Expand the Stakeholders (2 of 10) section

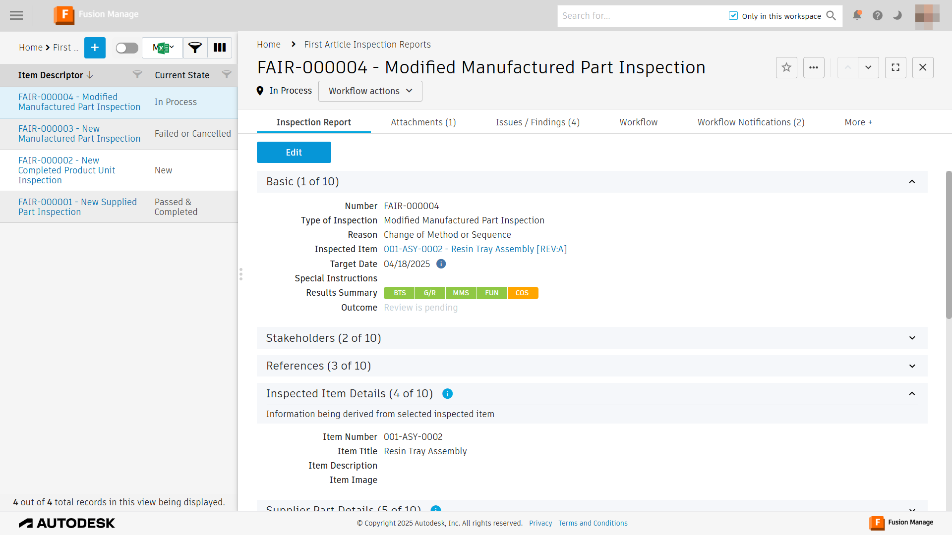click(912, 338)
